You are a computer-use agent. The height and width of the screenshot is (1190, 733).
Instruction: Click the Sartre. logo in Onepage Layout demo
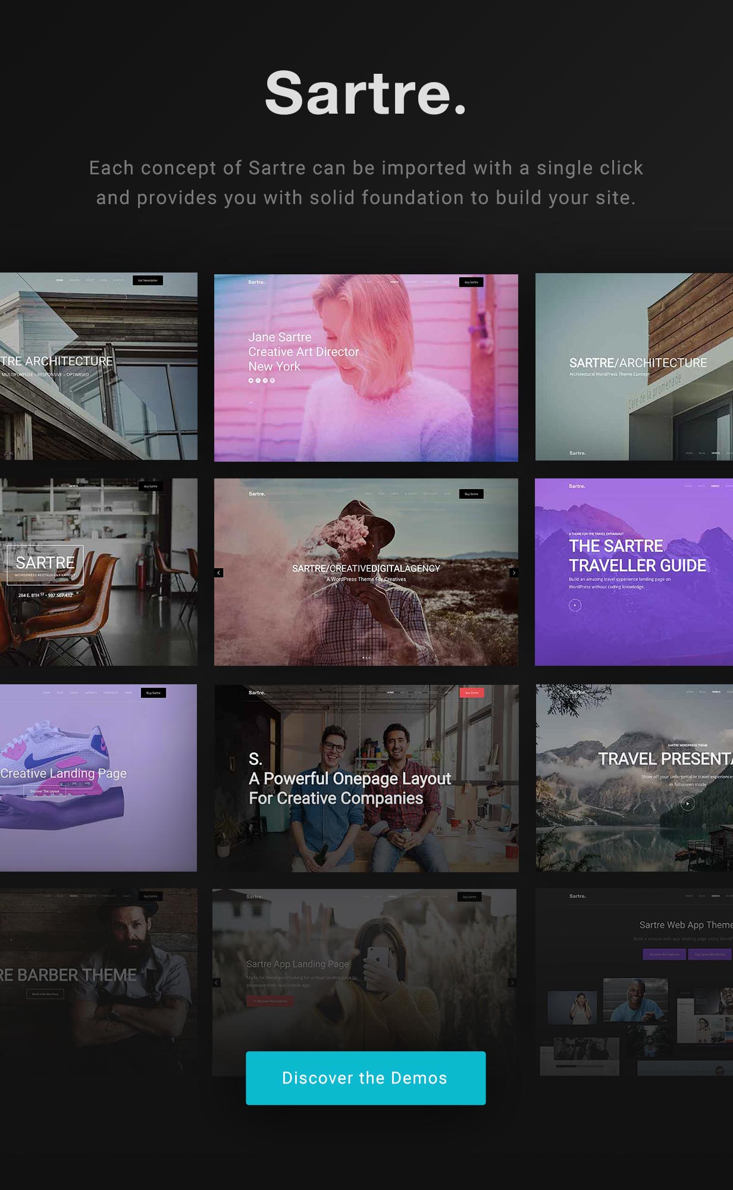click(257, 693)
